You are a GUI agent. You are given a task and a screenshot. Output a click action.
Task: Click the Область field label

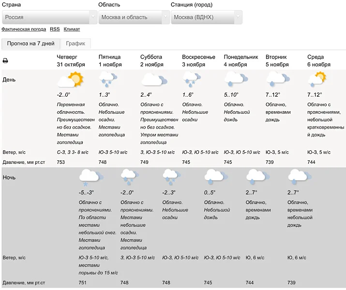coord(109,5)
